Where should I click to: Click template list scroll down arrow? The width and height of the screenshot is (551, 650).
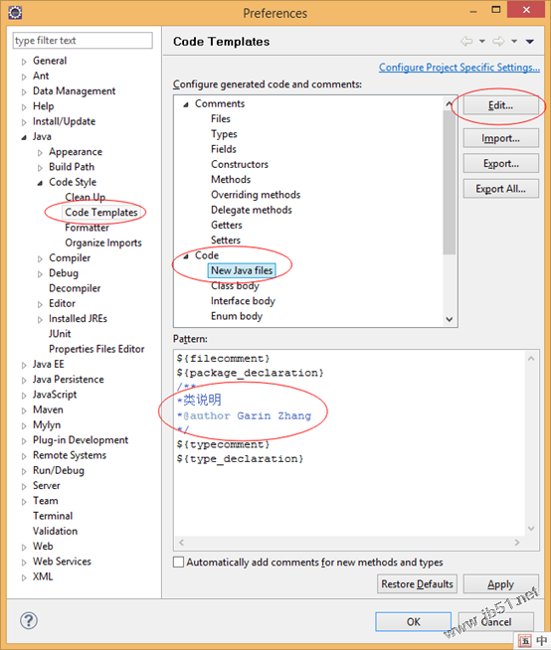pos(449,319)
